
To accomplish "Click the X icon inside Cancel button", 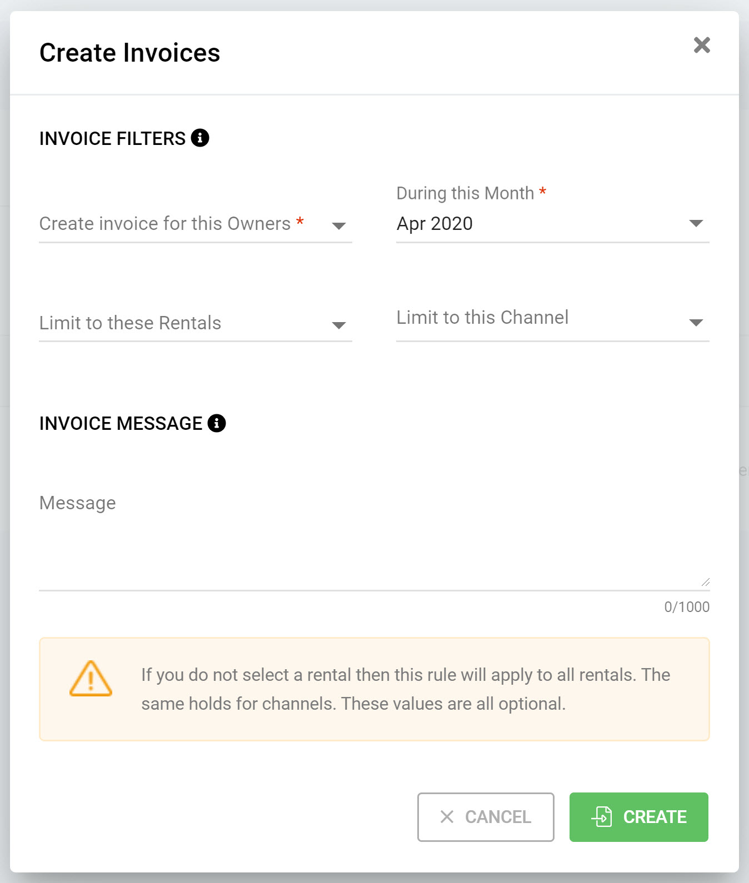I will pos(447,816).
